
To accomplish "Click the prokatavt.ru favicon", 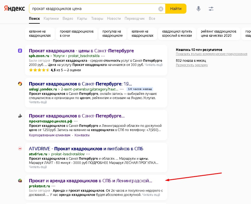I will click(x=20, y=180).
